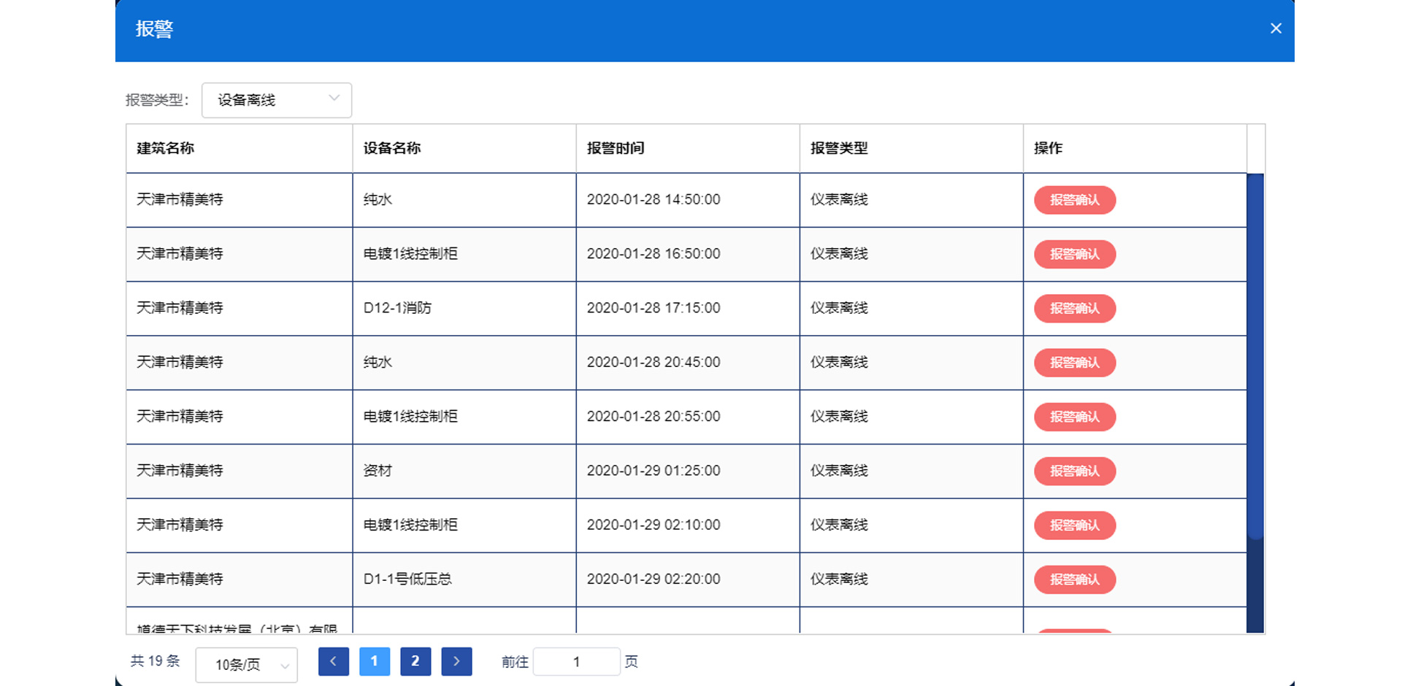Close the 报警 dialog with the X icon

coord(1276,28)
